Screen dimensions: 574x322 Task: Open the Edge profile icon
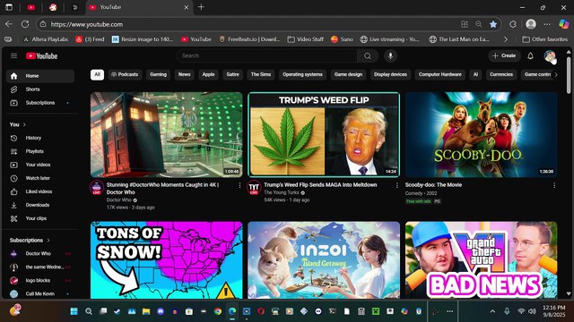(x=531, y=24)
